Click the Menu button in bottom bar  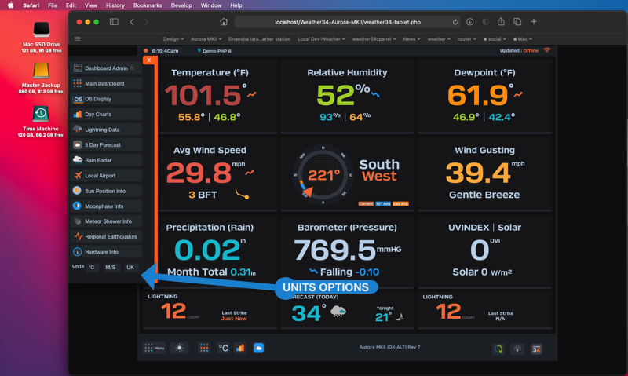(x=154, y=348)
